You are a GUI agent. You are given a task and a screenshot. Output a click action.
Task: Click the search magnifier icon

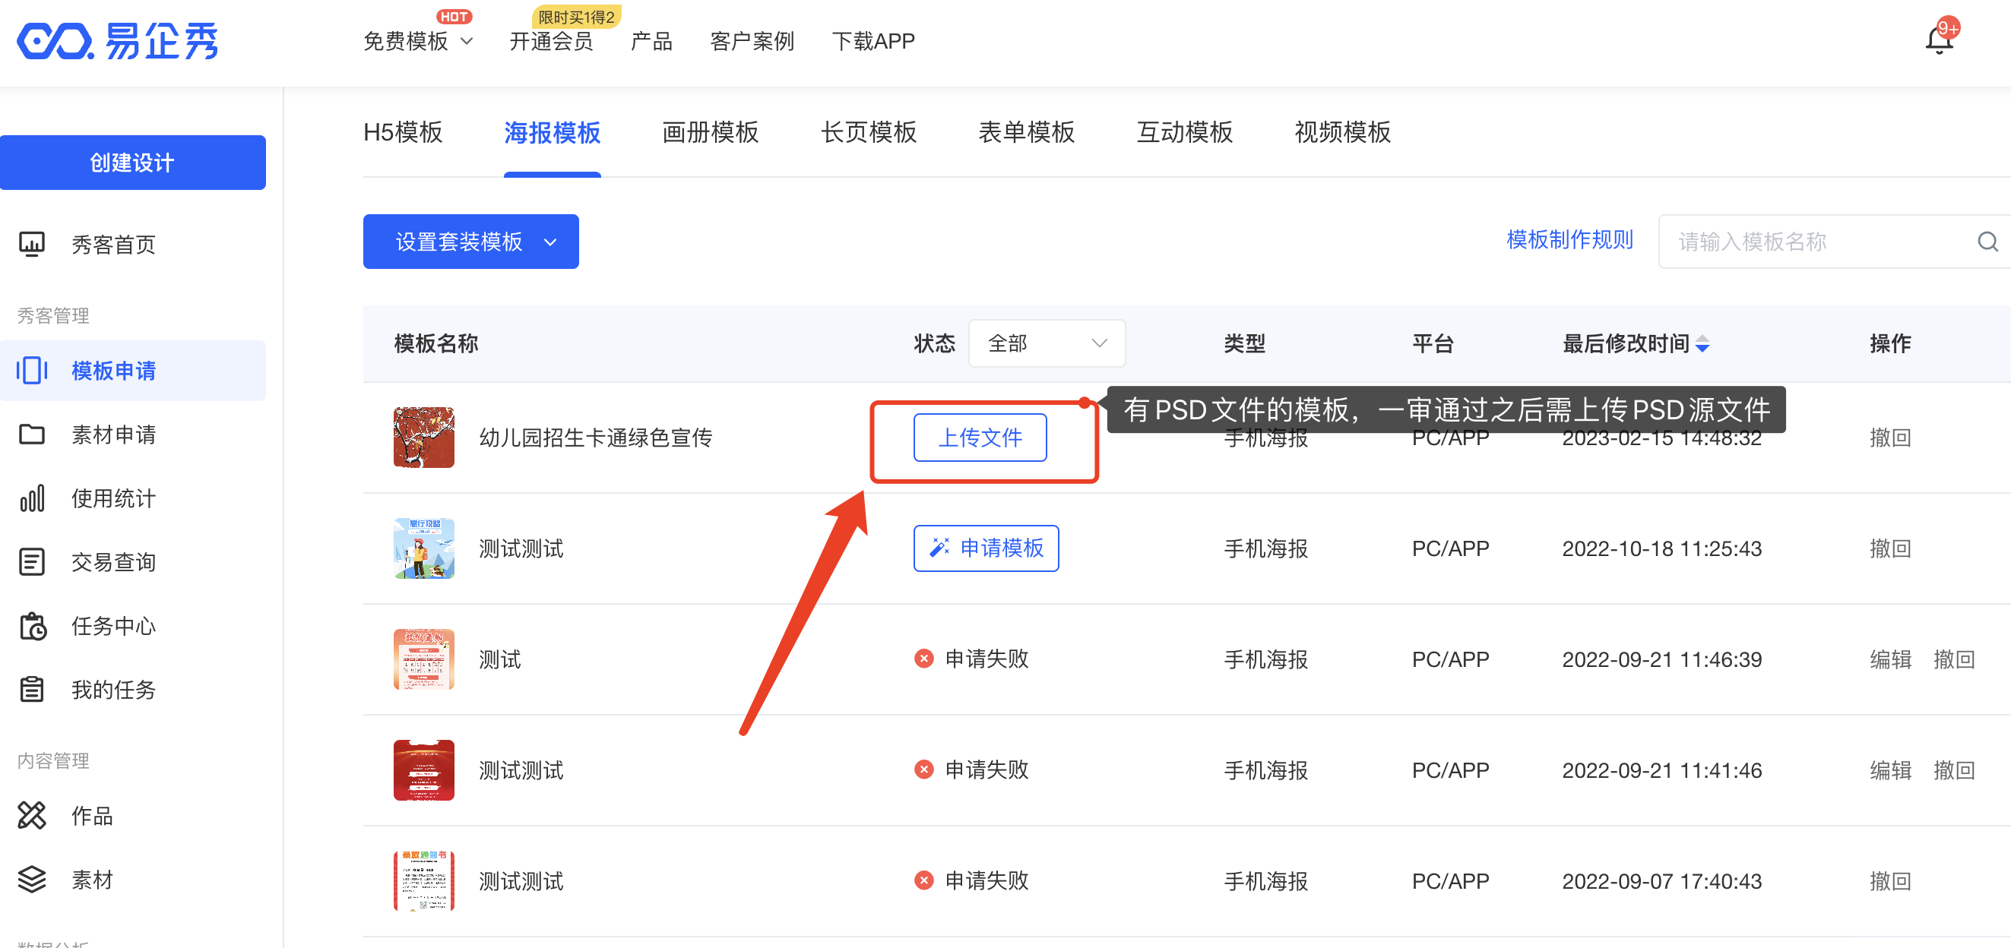[x=1987, y=242]
